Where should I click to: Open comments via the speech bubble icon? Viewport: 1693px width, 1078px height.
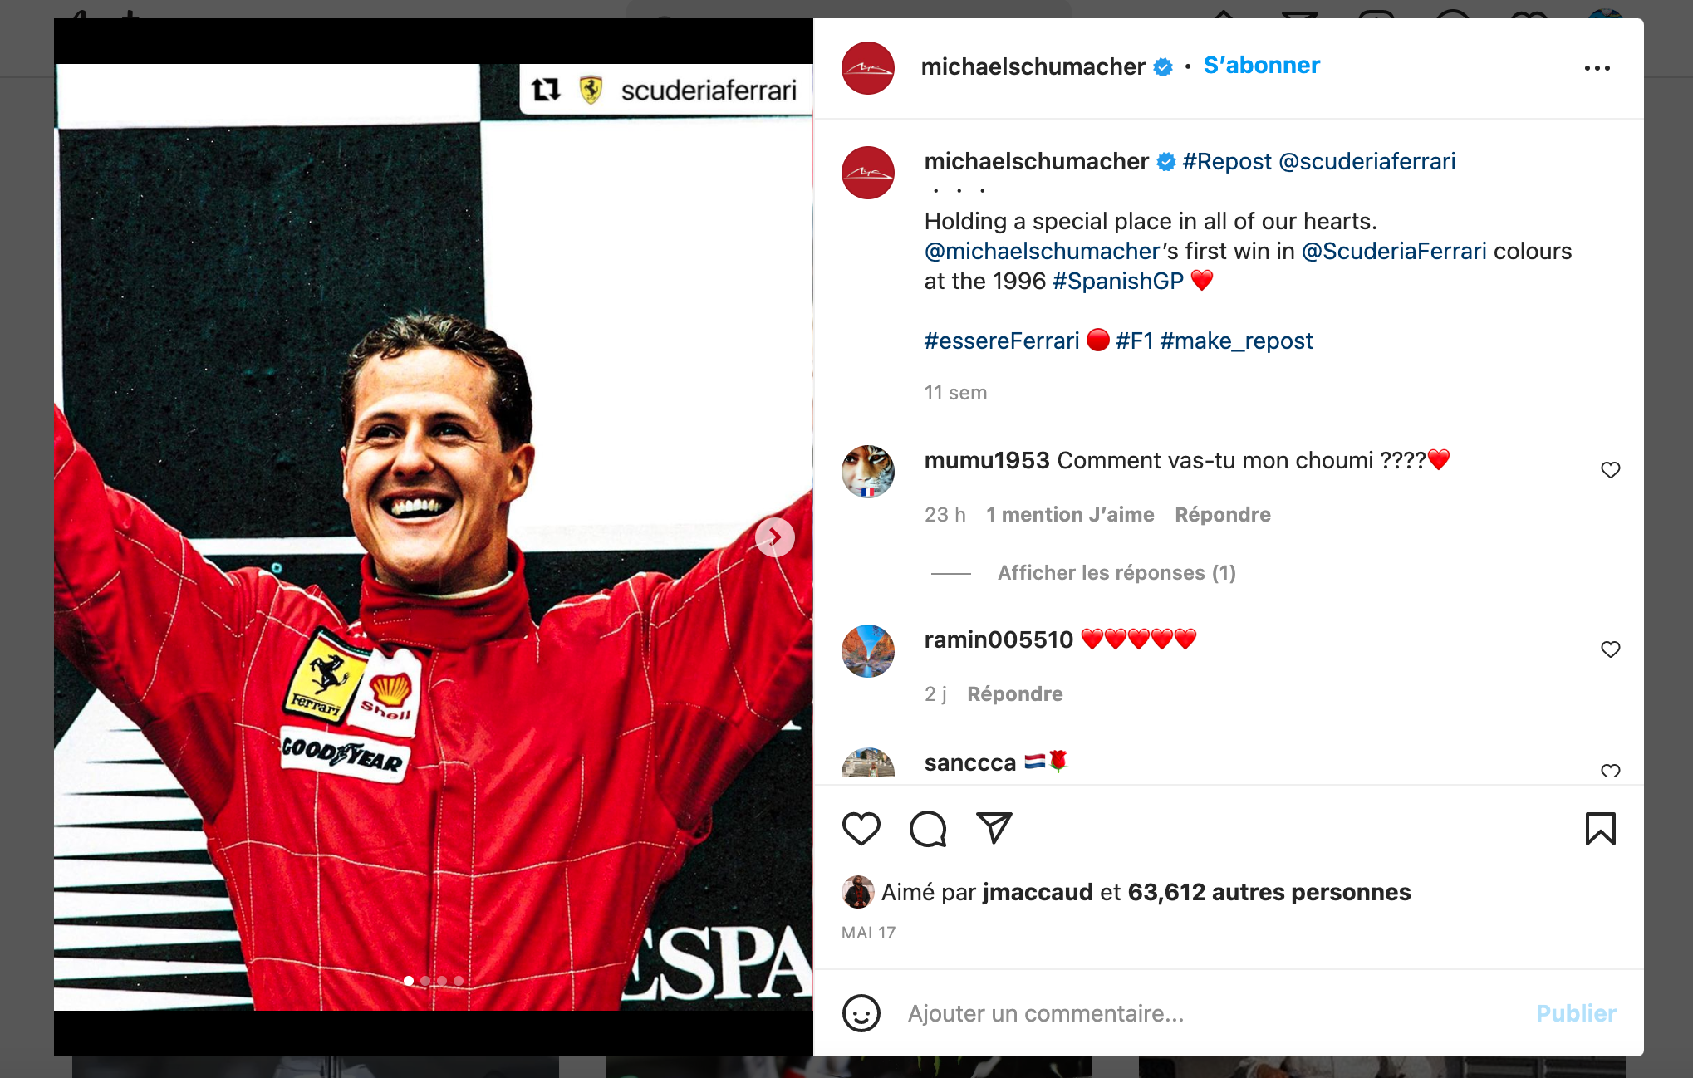pyautogui.click(x=928, y=829)
